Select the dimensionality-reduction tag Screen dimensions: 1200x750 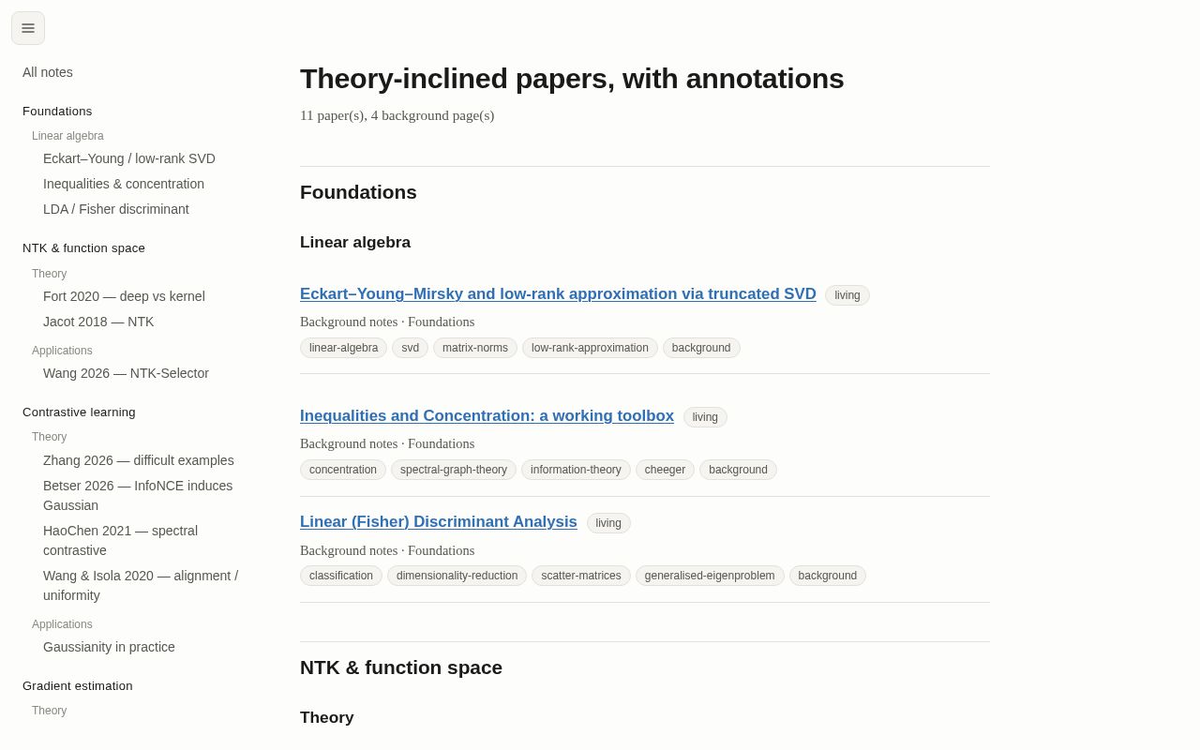457,576
